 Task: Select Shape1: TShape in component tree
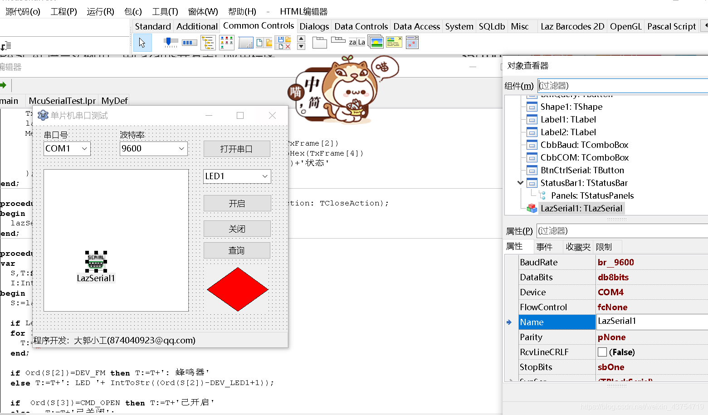coord(571,107)
